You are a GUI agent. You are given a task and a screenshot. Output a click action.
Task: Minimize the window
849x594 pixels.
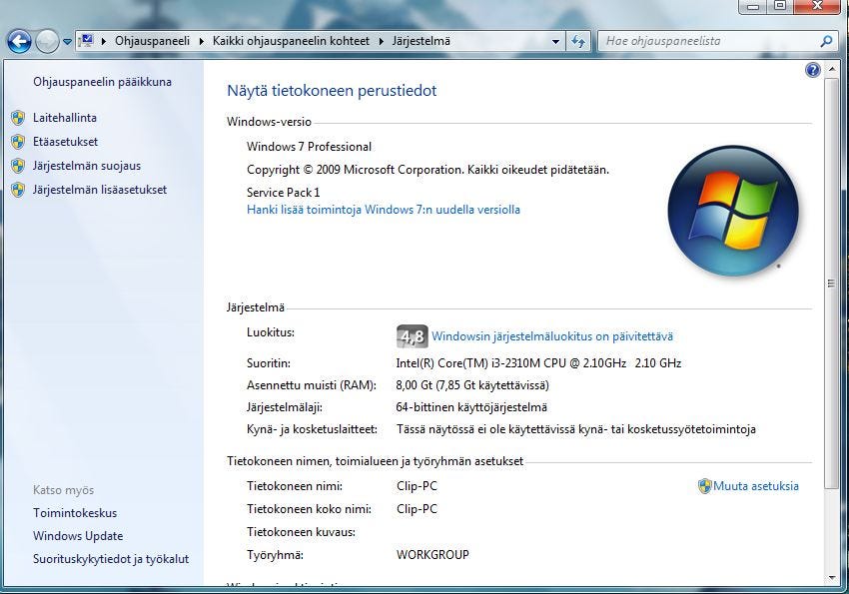(753, 6)
